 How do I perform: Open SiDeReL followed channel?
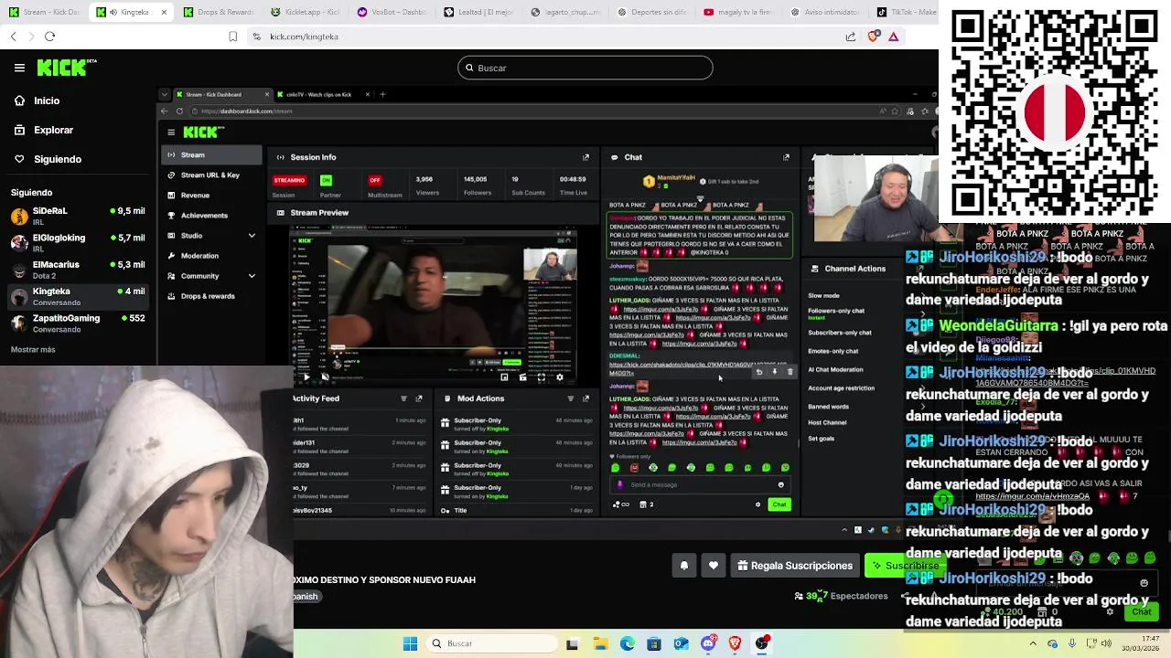pyautogui.click(x=78, y=215)
